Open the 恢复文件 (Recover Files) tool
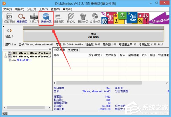 tap(34, 17)
